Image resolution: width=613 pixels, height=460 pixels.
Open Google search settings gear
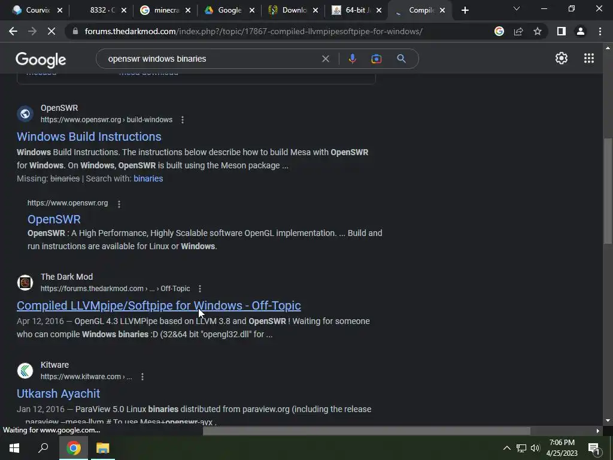pyautogui.click(x=562, y=58)
